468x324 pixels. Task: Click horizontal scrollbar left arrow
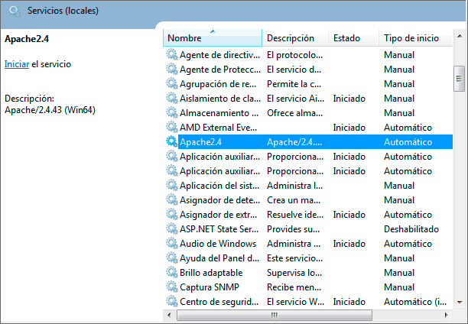coord(169,315)
